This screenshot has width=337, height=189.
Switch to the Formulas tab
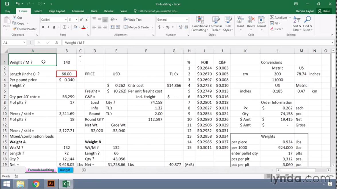tap(78, 11)
